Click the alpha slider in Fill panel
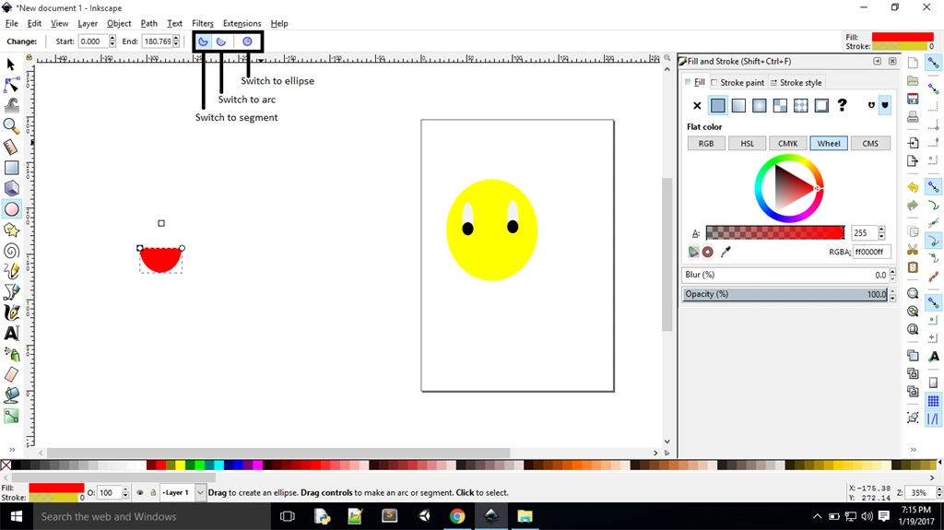Image resolution: width=944 pixels, height=530 pixels. 774,232
